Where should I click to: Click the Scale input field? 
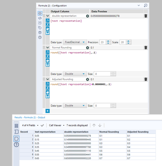tap(123, 42)
